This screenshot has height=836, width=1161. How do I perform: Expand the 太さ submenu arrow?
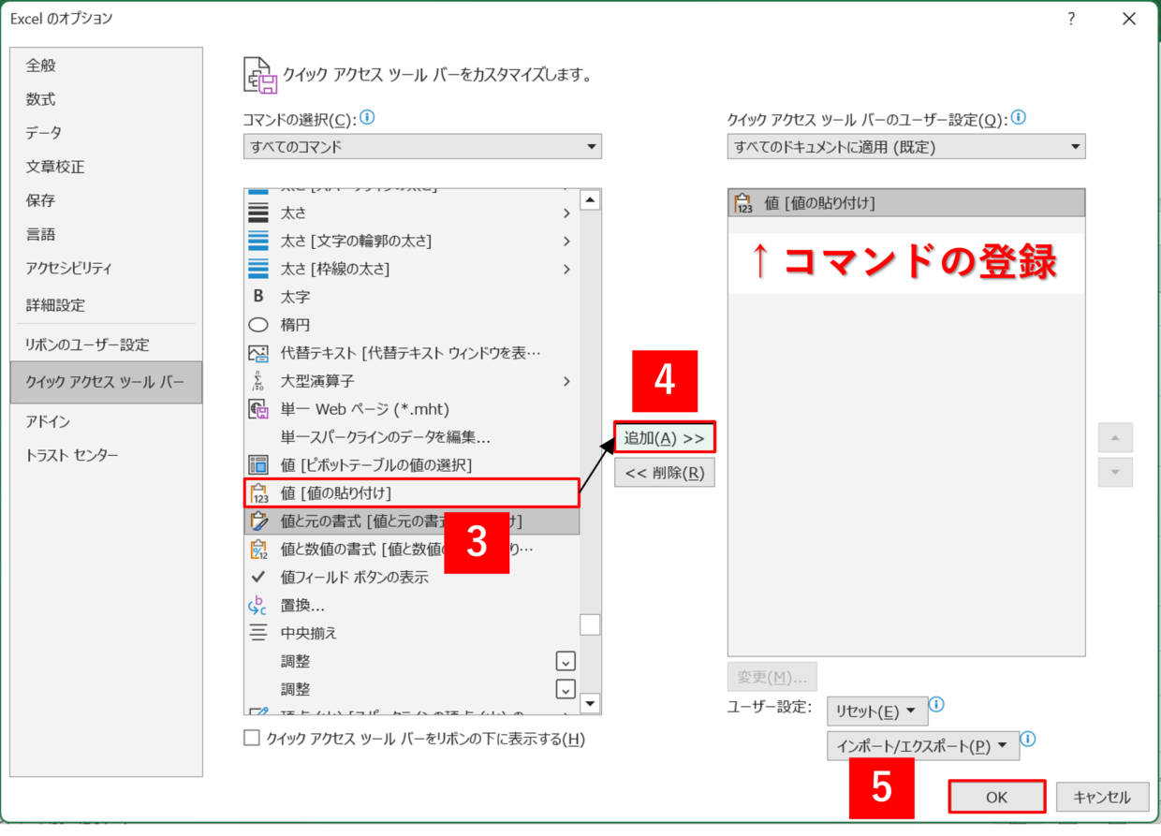click(566, 213)
